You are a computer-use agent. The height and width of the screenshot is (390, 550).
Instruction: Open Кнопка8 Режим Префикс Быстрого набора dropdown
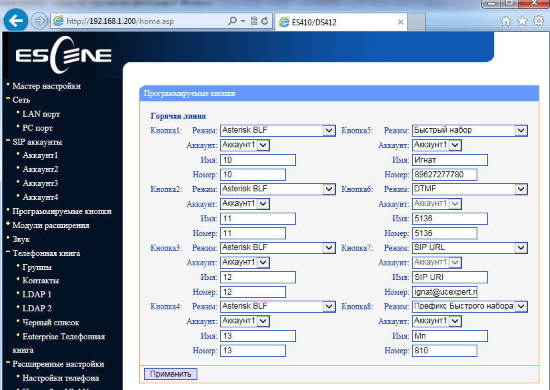[470, 306]
